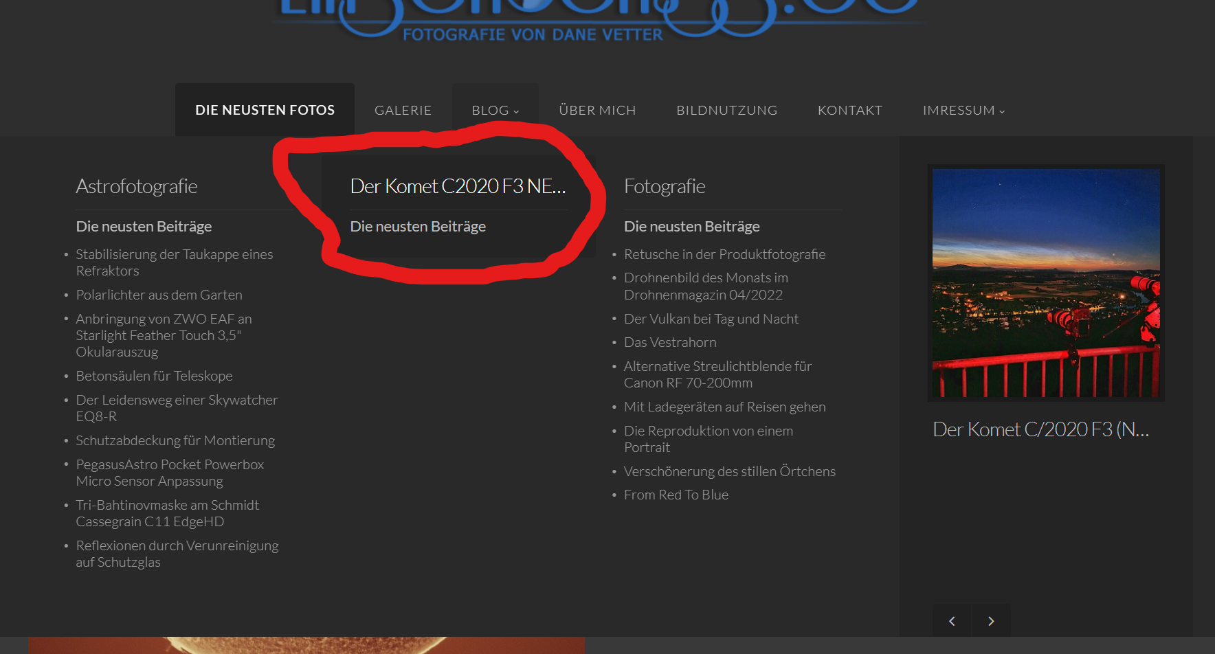Image resolution: width=1215 pixels, height=654 pixels.
Task: Open Schutzabdeckung für Montierung post
Action: coord(175,440)
